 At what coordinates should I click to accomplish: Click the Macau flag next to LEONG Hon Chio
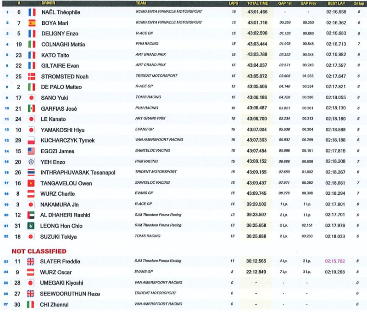point(32,226)
